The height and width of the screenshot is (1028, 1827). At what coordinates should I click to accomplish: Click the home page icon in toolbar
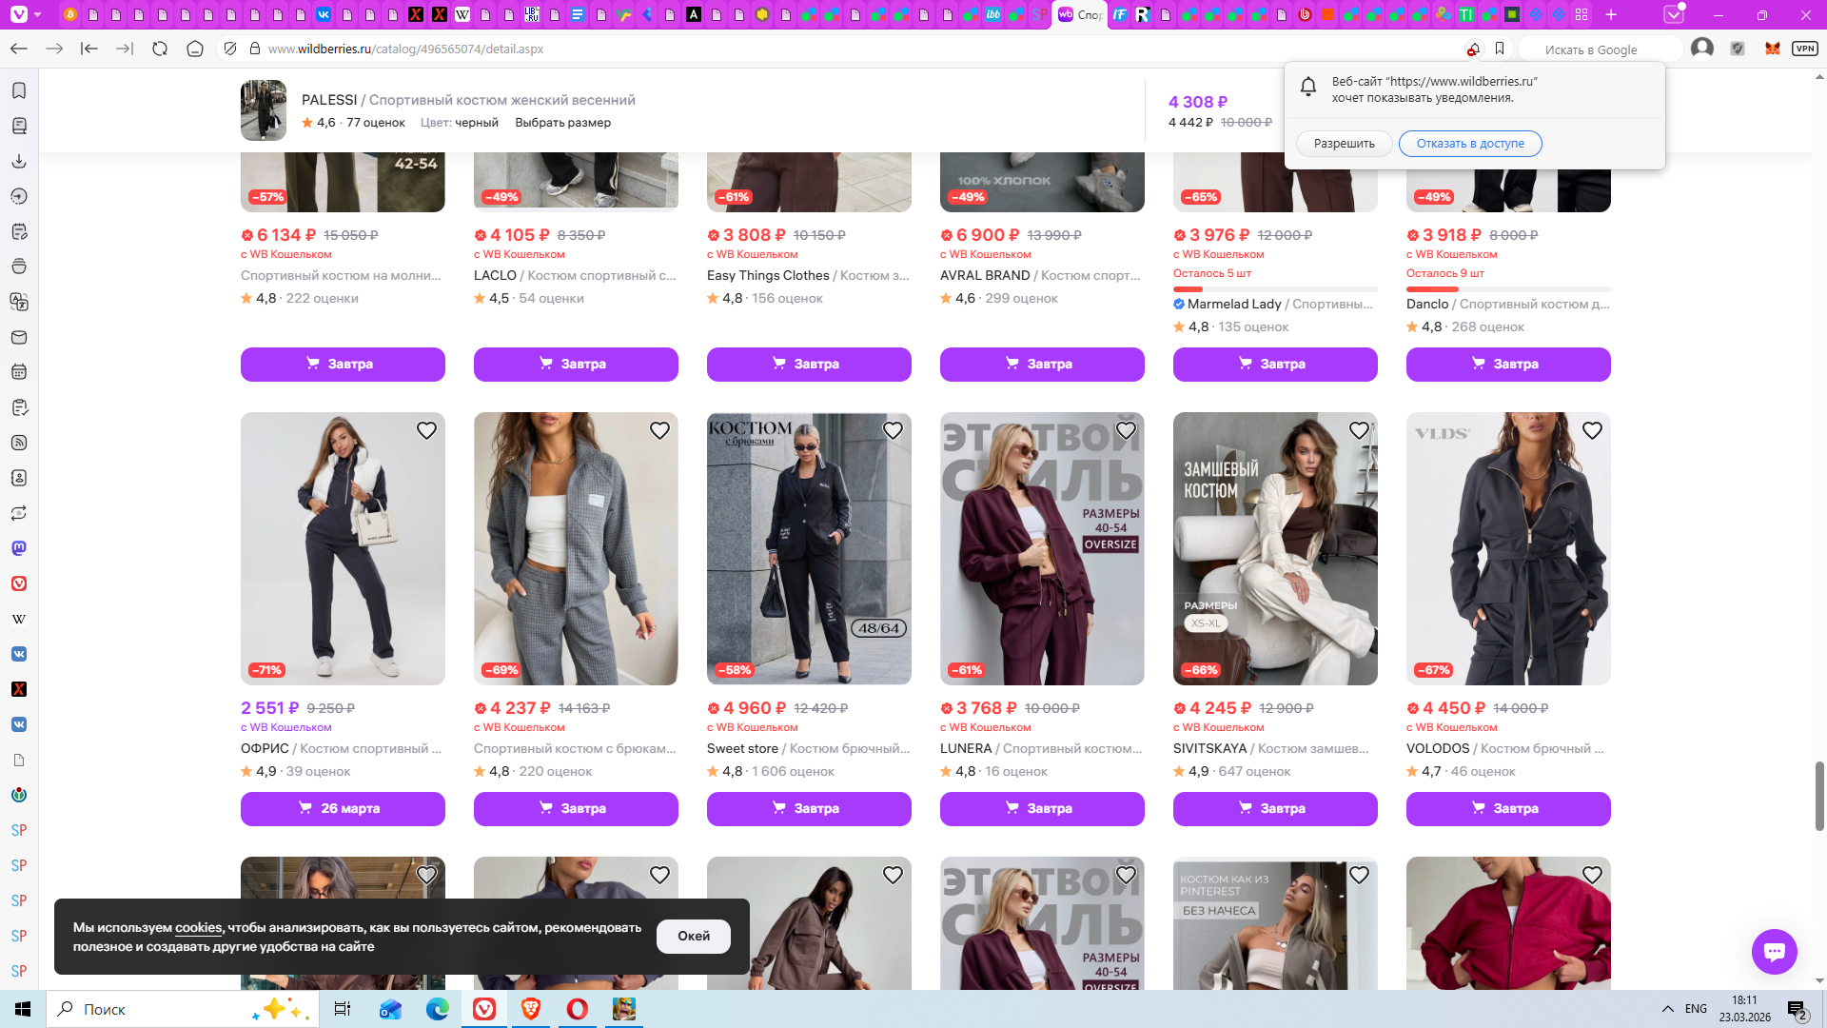[x=195, y=49]
